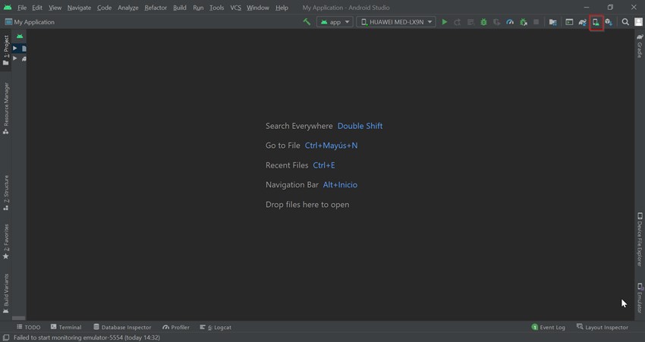Open the app run configuration dropdown

click(335, 22)
